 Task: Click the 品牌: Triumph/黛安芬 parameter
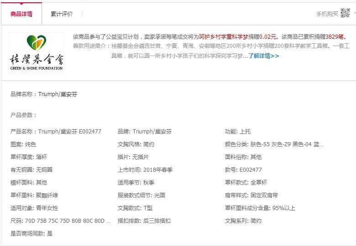(x=145, y=131)
